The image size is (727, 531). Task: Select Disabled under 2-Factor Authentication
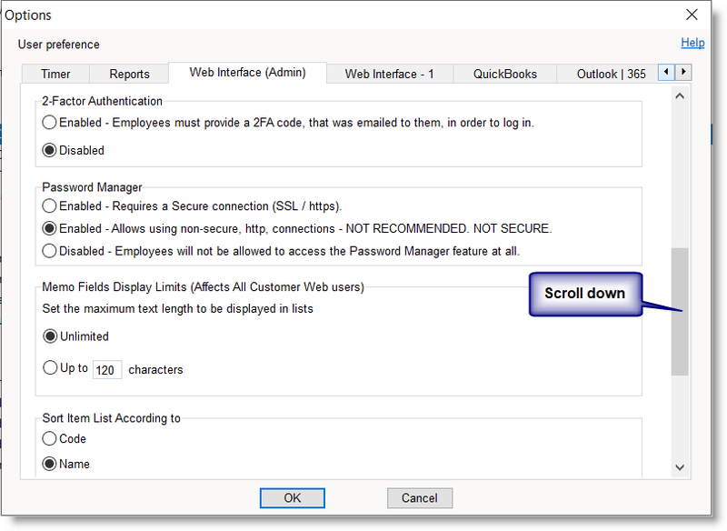click(50, 150)
